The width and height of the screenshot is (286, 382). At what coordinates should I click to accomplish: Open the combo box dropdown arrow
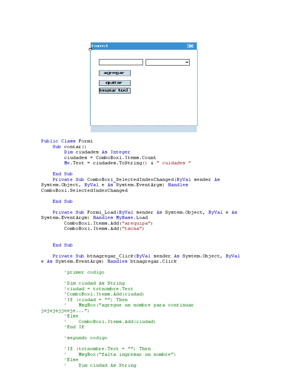click(187, 62)
